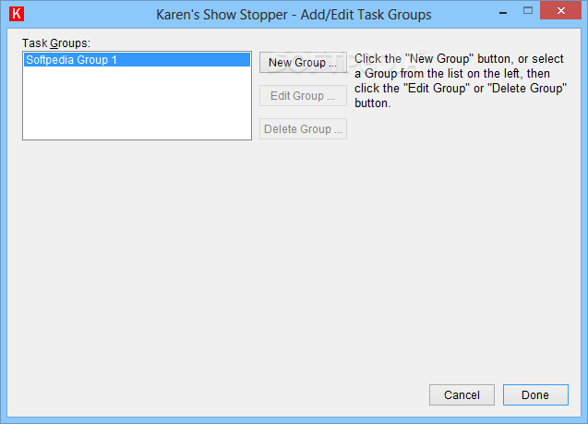This screenshot has height=424, width=588.
Task: Click the red K application icon
Action: [17, 14]
